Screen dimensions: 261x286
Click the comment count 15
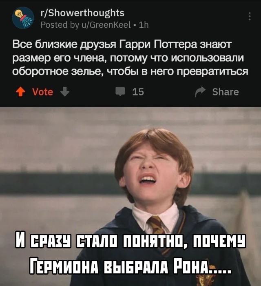click(138, 92)
